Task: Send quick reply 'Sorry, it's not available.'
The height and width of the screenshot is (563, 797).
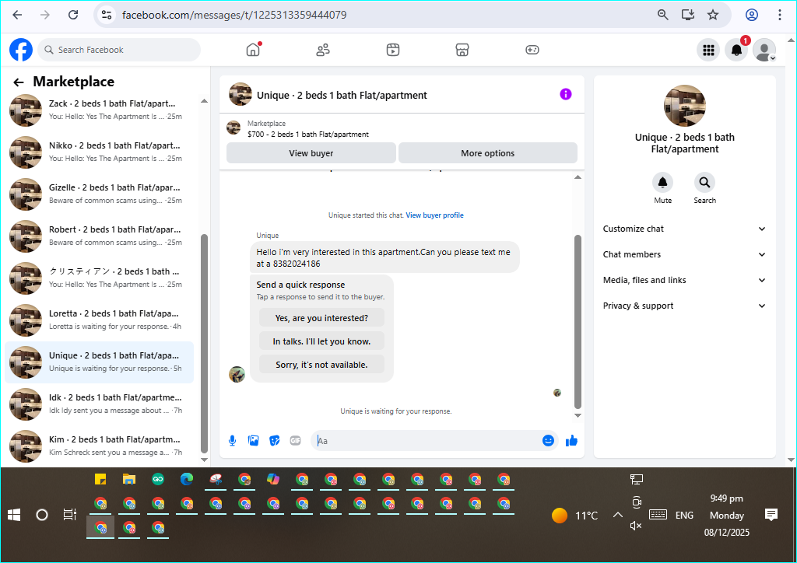Action: 321,365
